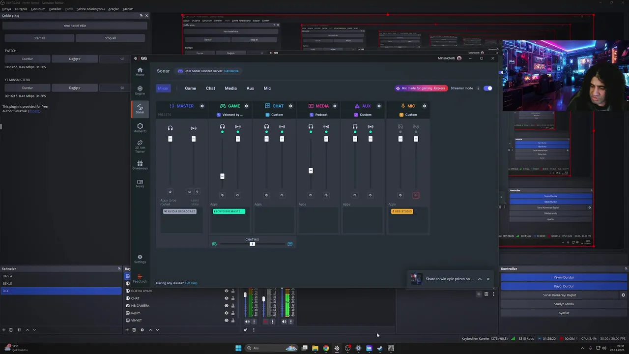Toggle visibility of VİNYET source
Screen dimensions: 629x354
(x=227, y=321)
